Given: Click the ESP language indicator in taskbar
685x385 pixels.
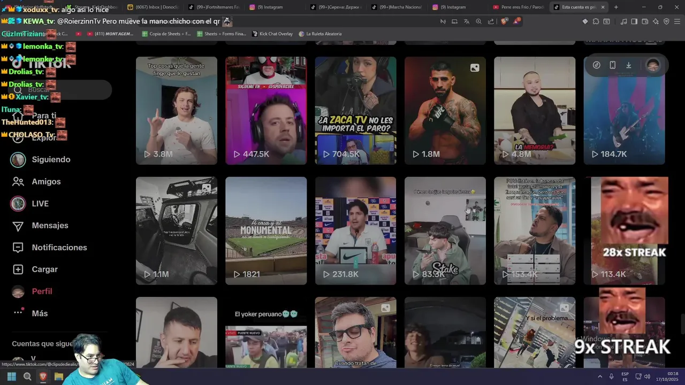Looking at the screenshot, I should click(625, 376).
